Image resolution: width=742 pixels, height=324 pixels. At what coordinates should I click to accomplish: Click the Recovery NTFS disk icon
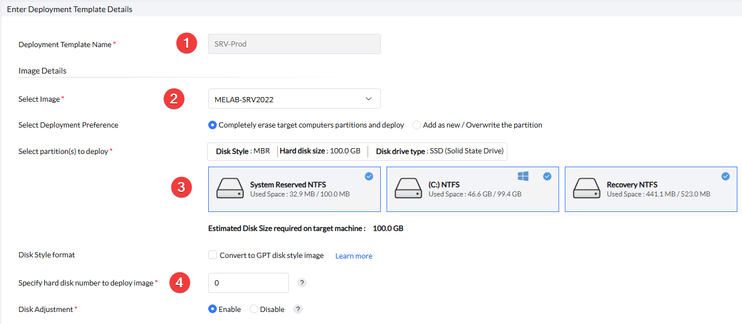587,189
